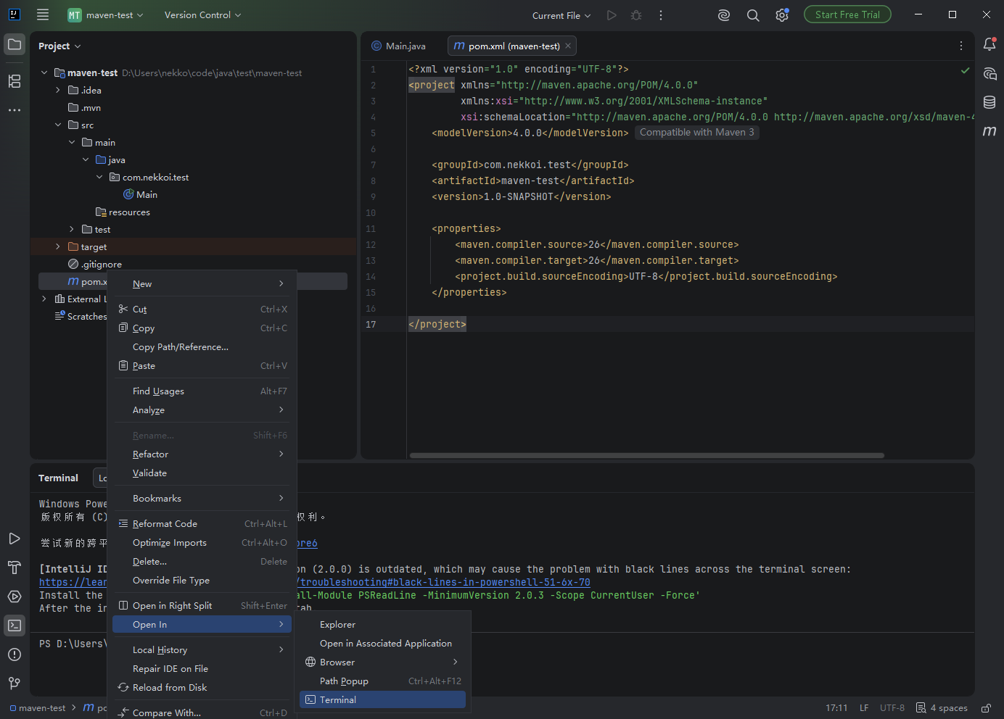Click the Debug bug icon
This screenshot has height=719, width=1004.
[x=636, y=15]
